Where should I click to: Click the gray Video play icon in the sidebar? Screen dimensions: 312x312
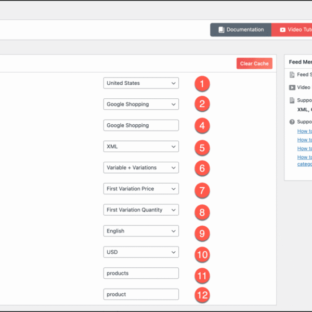pyautogui.click(x=292, y=87)
